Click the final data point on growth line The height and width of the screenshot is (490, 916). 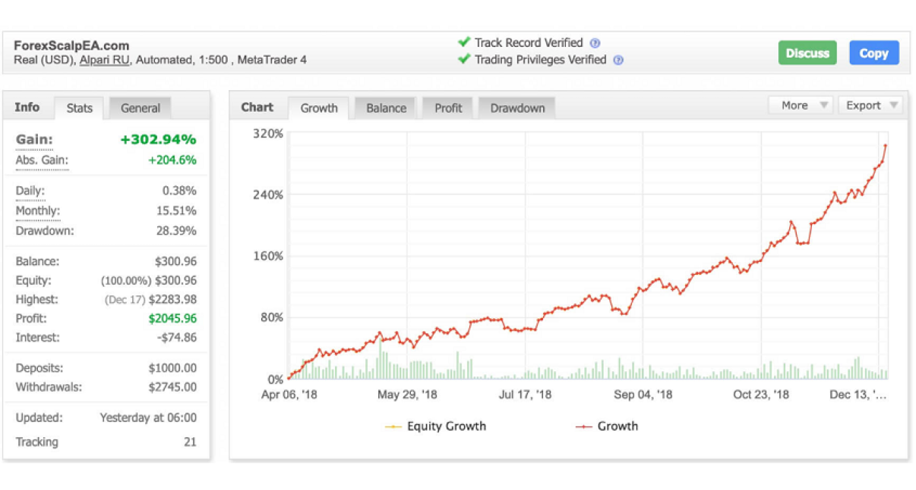[x=886, y=145]
